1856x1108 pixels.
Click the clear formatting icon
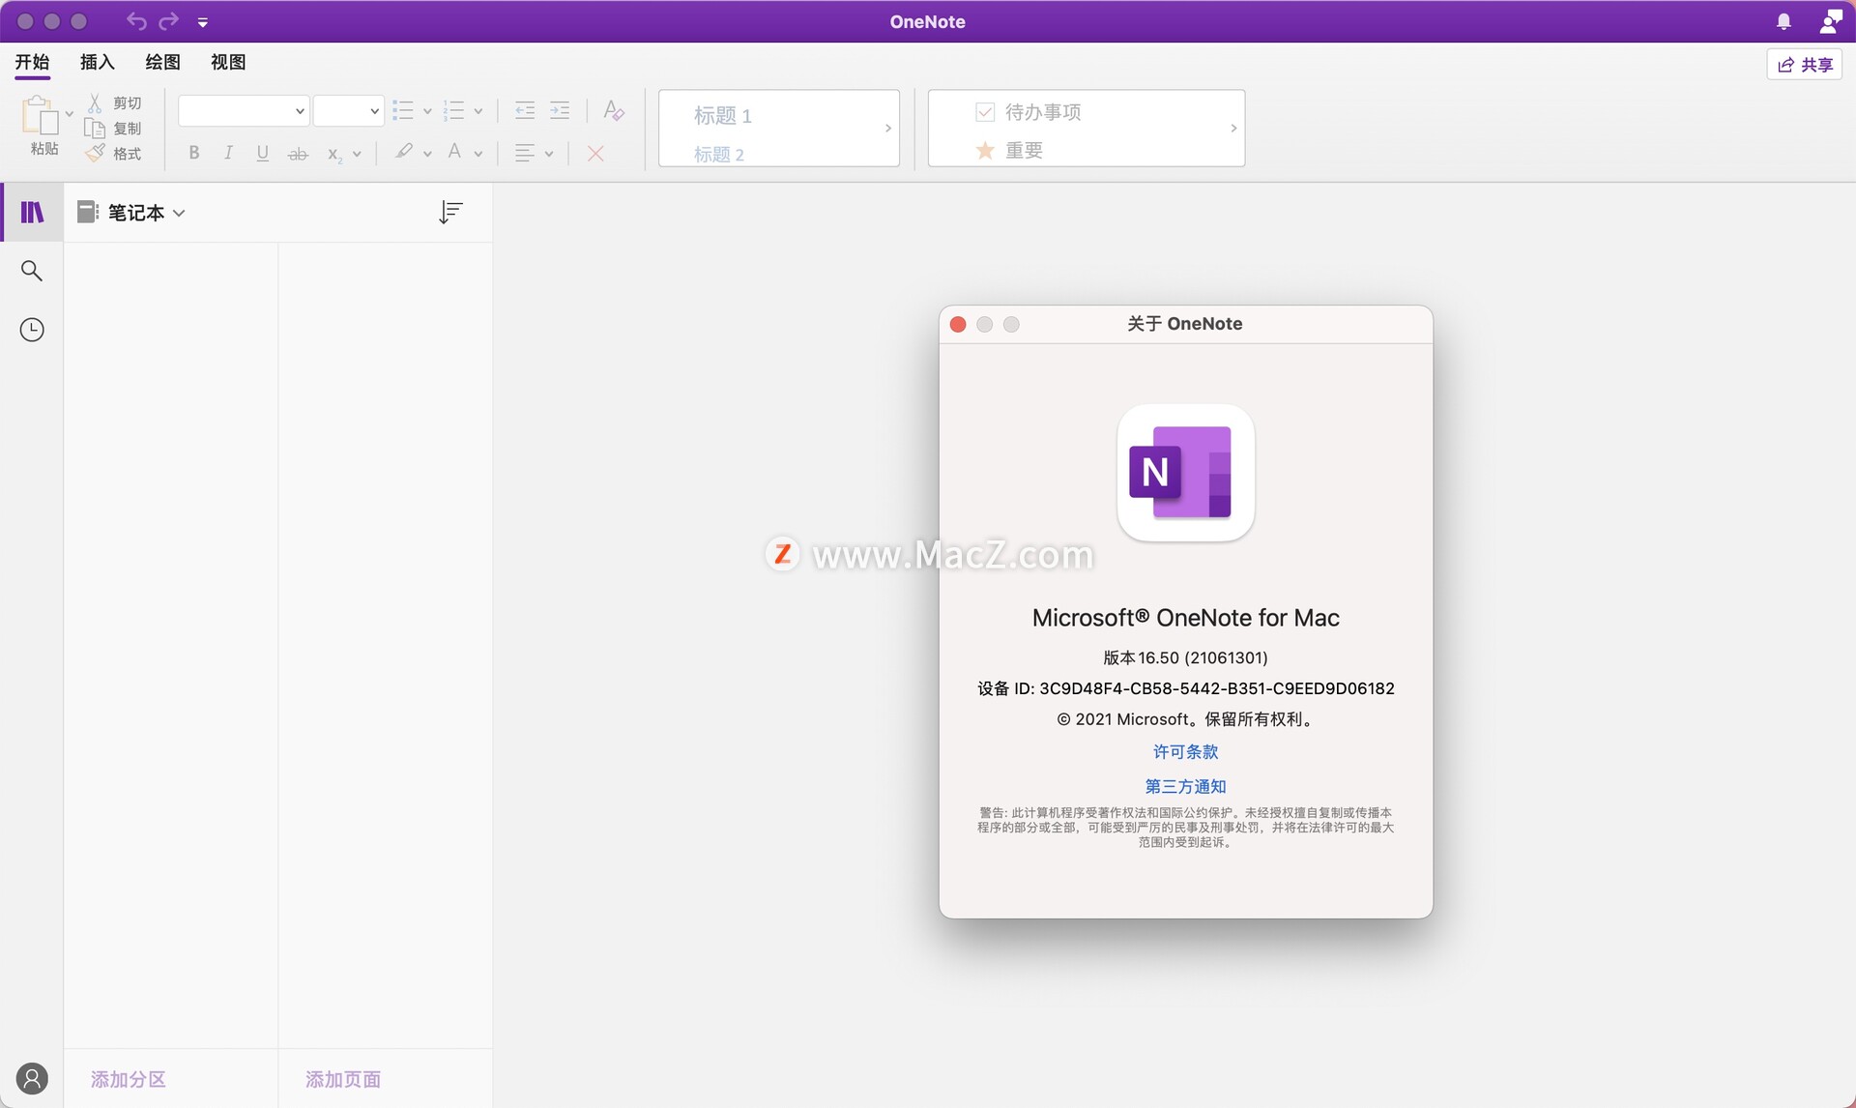pos(613,110)
